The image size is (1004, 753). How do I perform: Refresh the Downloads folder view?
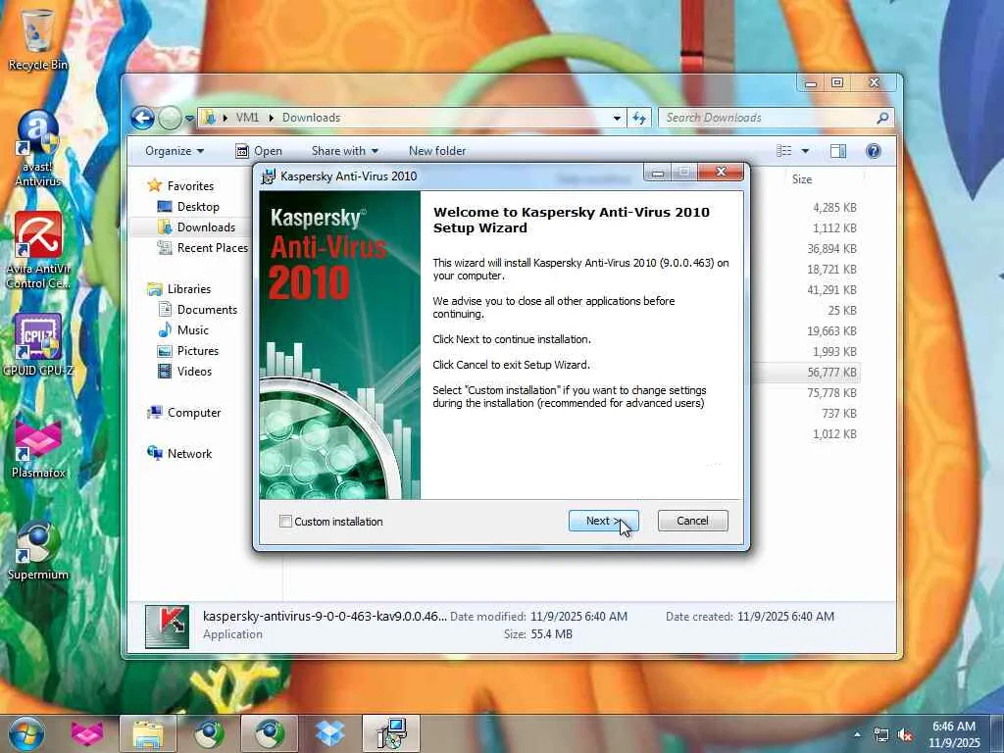pos(639,118)
